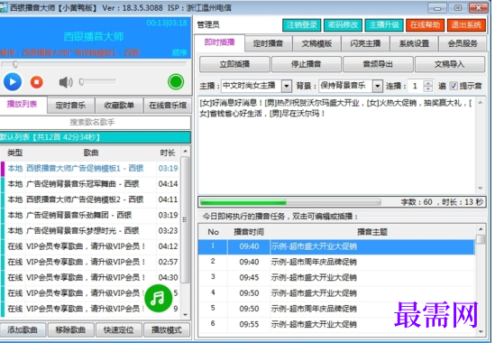Select song 广告促销背景音乐梦想时光 - 西银

[x=91, y=231]
